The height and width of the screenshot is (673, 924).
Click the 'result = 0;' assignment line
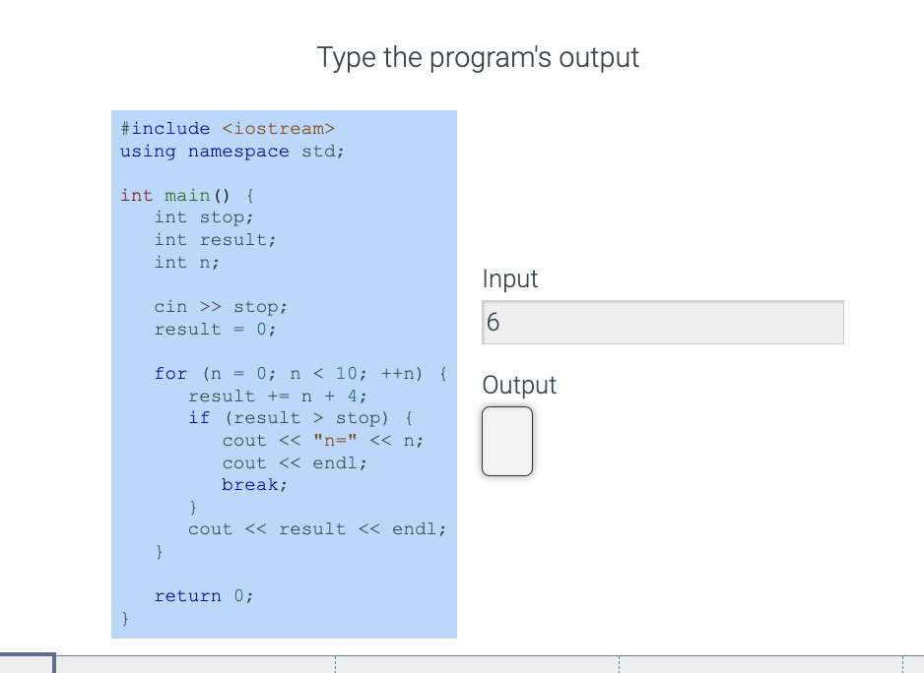pos(208,329)
